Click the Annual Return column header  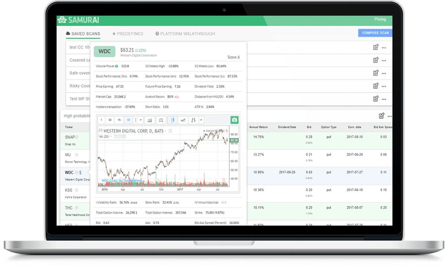pyautogui.click(x=258, y=127)
